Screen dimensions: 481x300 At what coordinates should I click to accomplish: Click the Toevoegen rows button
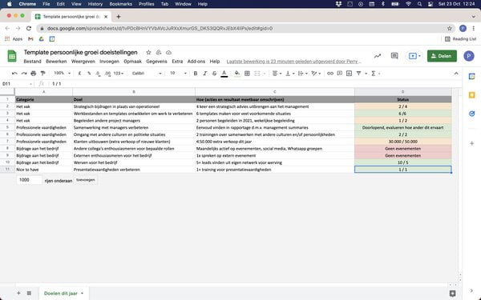[x=86, y=180]
